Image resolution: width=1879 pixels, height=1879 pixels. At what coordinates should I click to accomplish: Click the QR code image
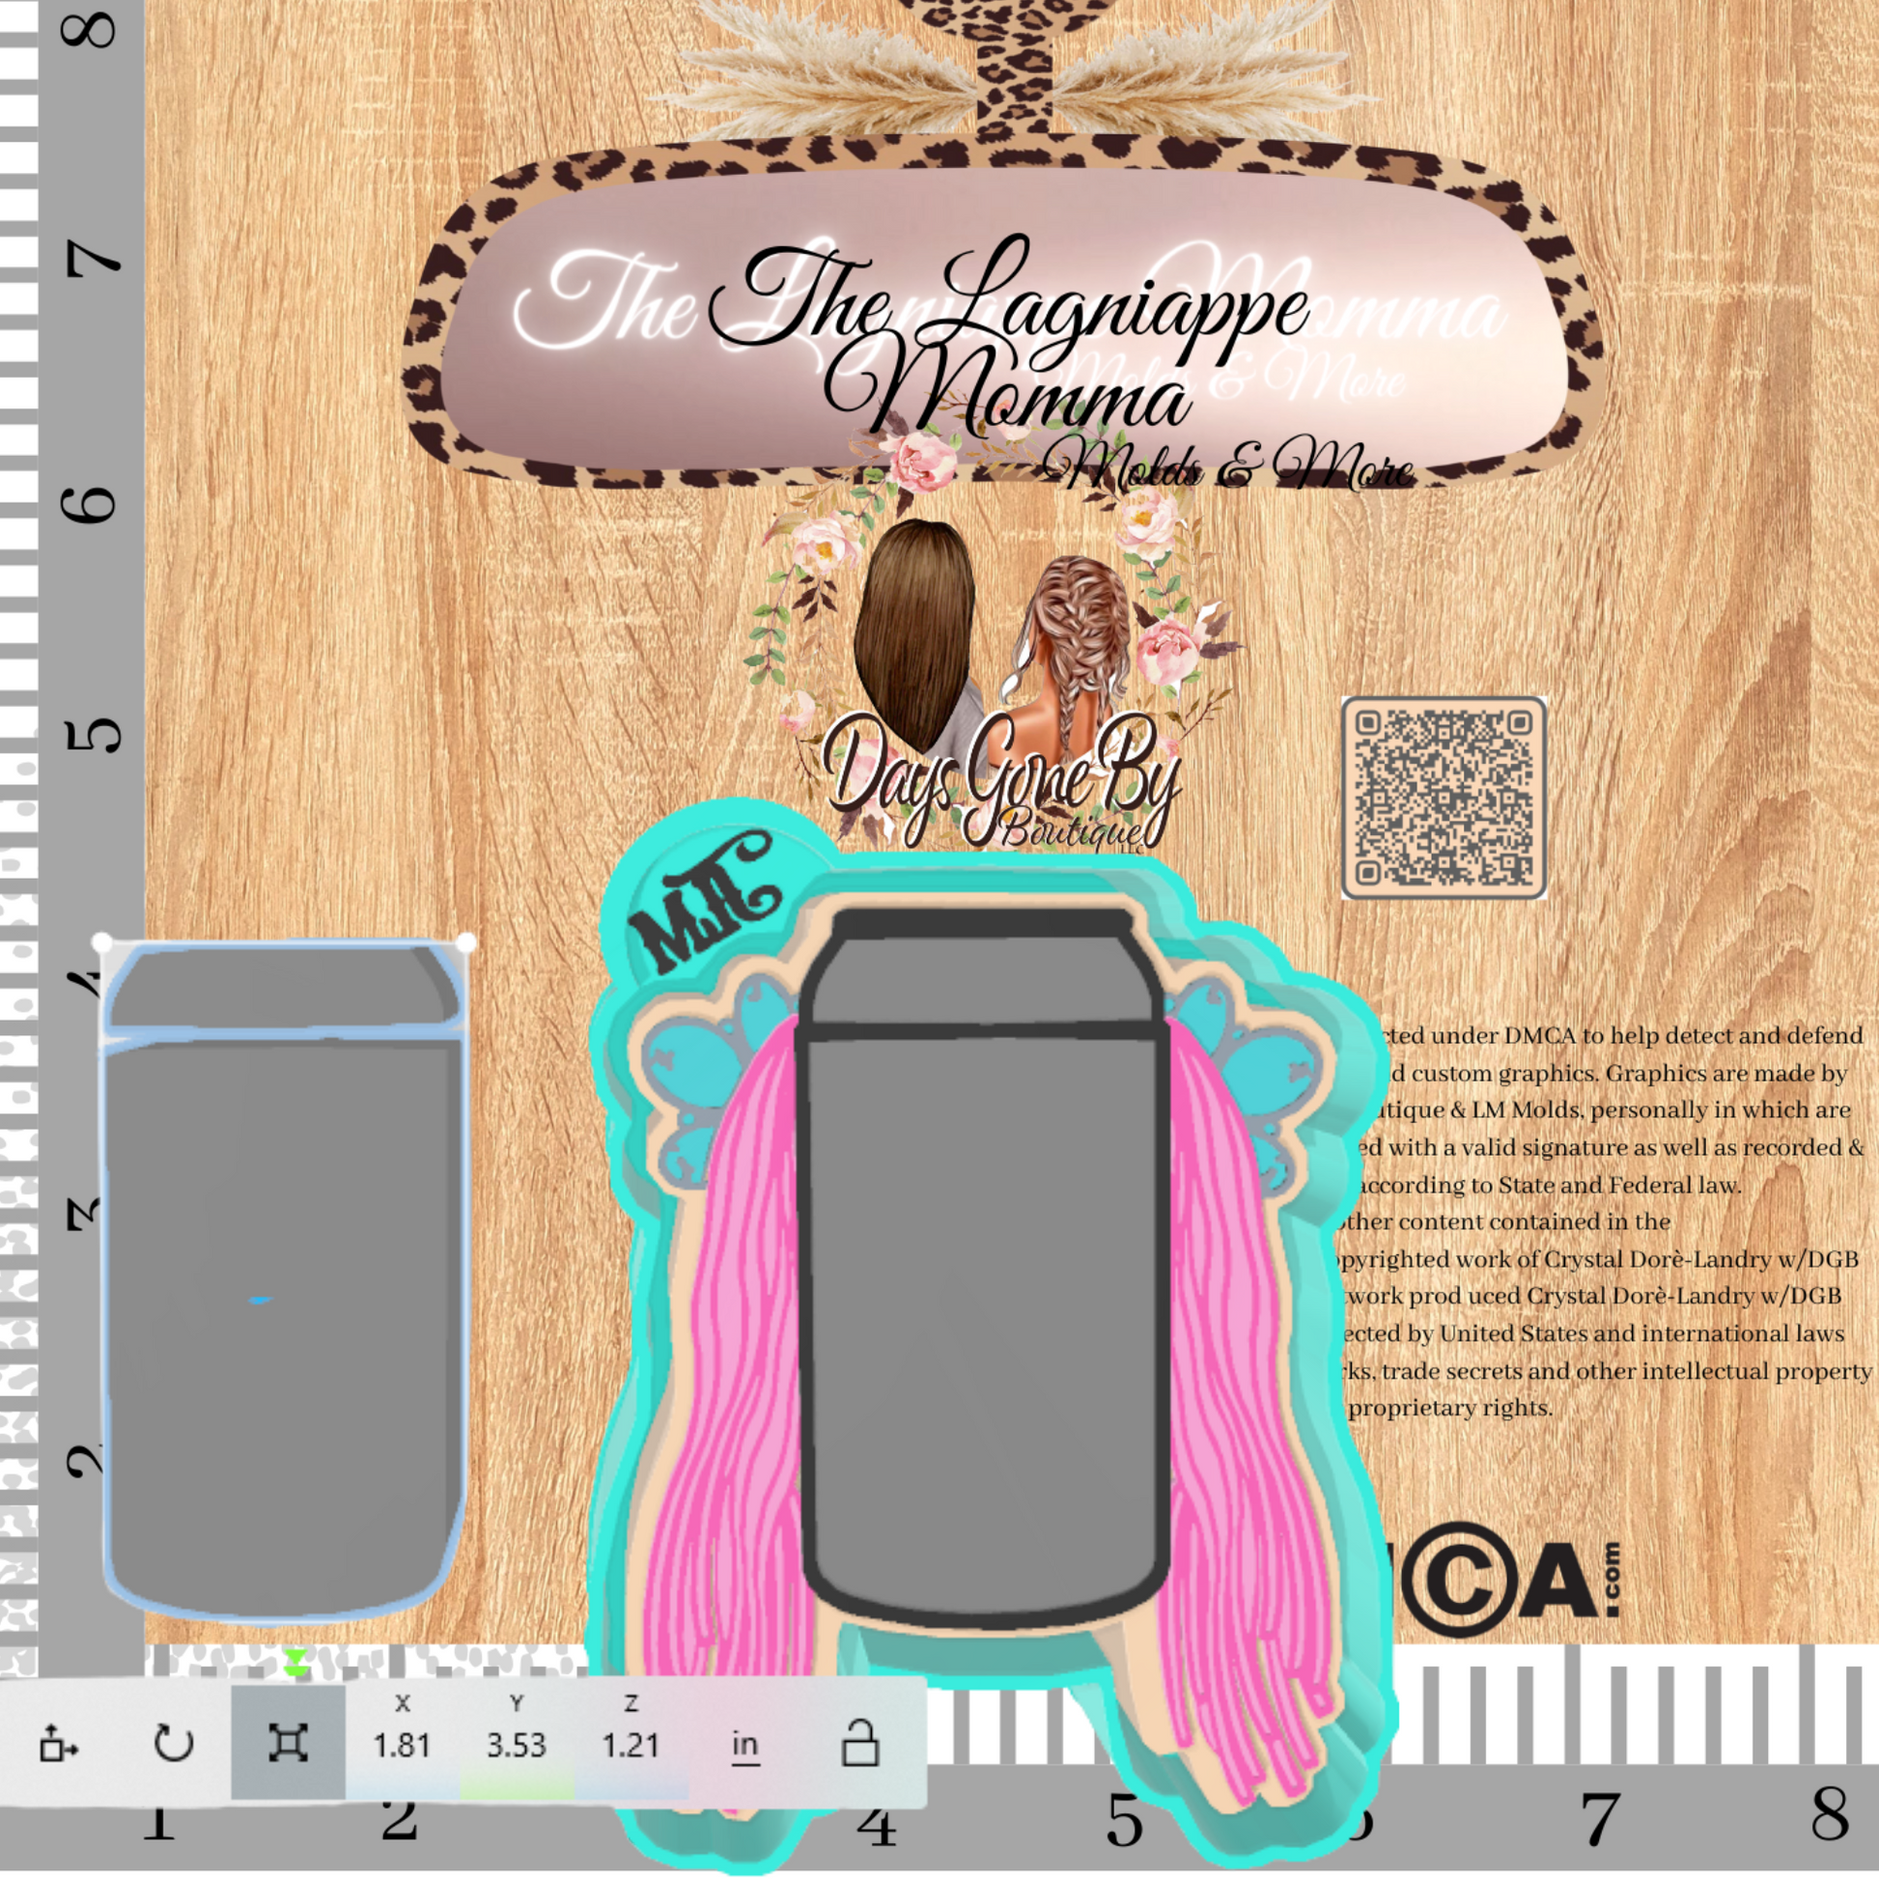[x=1444, y=799]
